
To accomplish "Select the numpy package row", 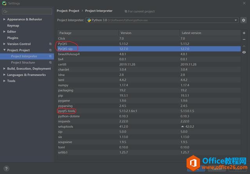I will tap(149, 85).
